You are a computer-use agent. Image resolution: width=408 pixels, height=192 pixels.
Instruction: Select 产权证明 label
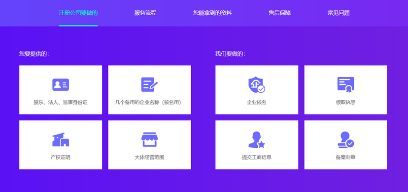pos(61,157)
